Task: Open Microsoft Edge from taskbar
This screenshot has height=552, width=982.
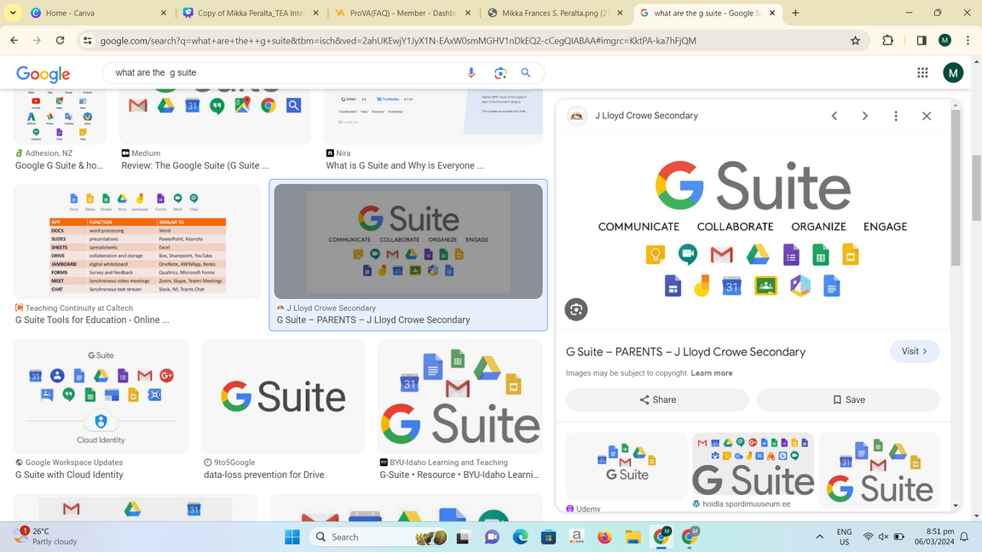Action: (520, 537)
